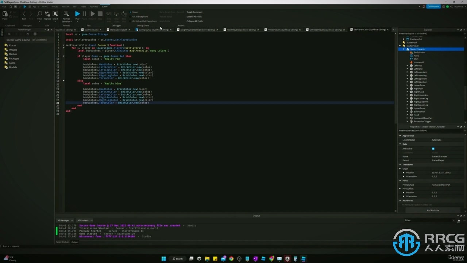Viewport: 467px width, 263px height.
Task: Open the All Messages output filter dropdown
Action: coord(65,220)
